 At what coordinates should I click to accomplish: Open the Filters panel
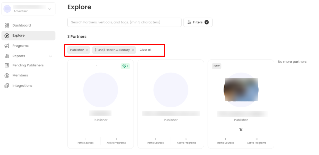(198, 22)
